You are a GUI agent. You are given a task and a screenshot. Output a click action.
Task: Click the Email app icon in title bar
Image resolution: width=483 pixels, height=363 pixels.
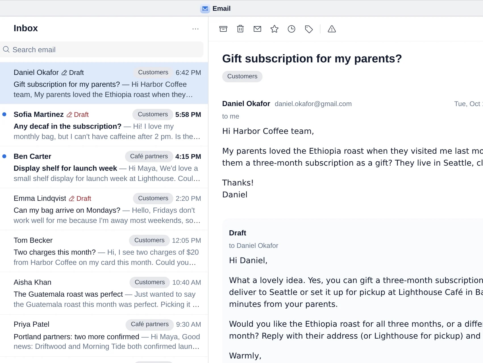(205, 9)
